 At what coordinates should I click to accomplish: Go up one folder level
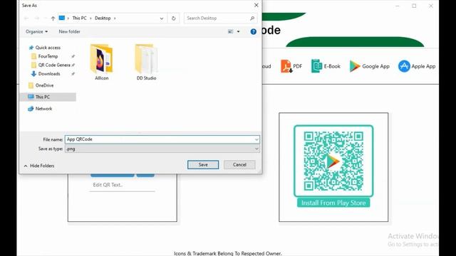coord(53,18)
